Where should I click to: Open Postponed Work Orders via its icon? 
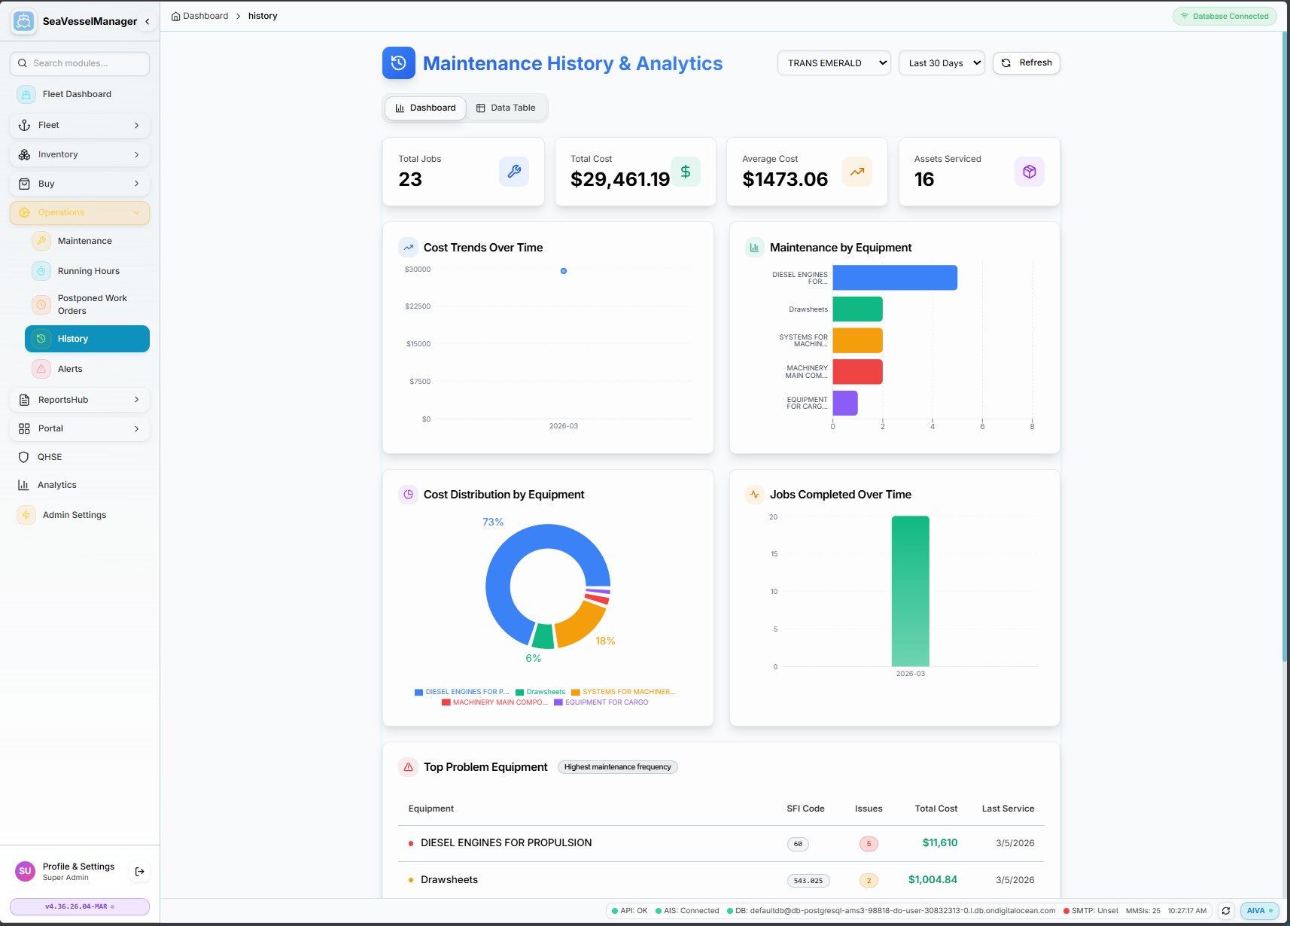[41, 304]
